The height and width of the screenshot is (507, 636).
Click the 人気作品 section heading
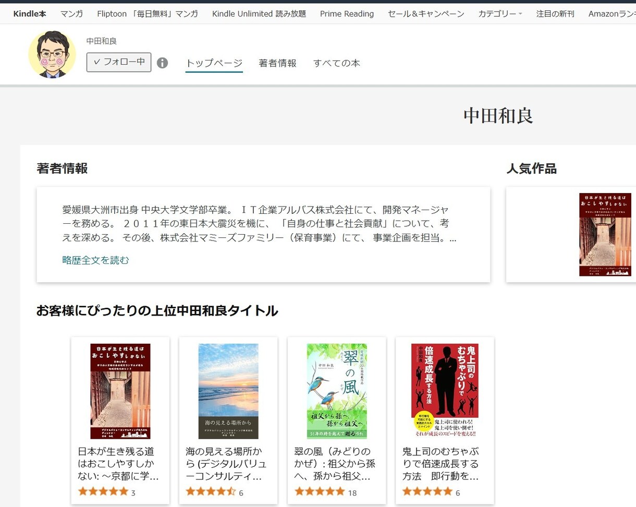pyautogui.click(x=532, y=168)
